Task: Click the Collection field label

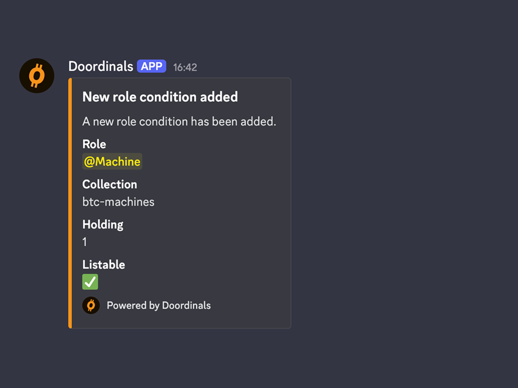Action: pos(110,185)
